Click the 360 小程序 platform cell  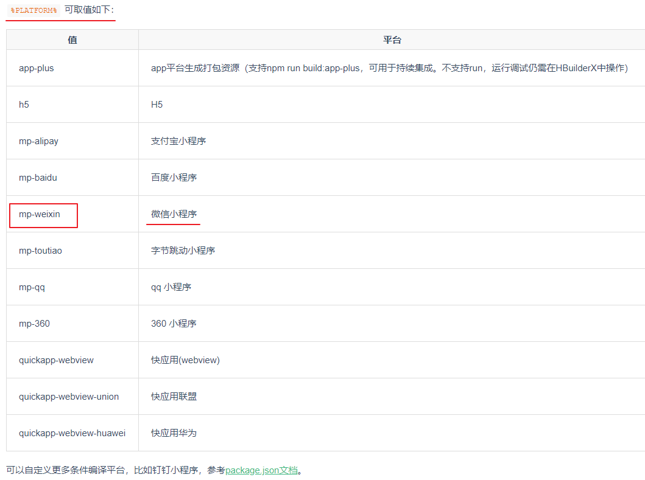point(392,324)
